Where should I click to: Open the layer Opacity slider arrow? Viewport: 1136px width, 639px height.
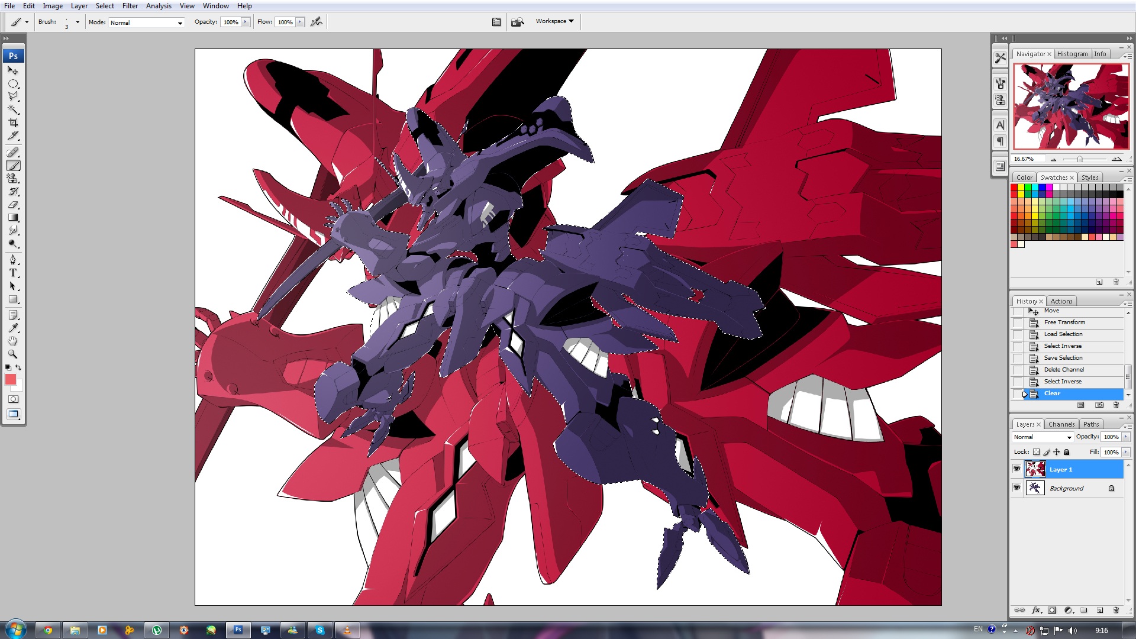1125,437
